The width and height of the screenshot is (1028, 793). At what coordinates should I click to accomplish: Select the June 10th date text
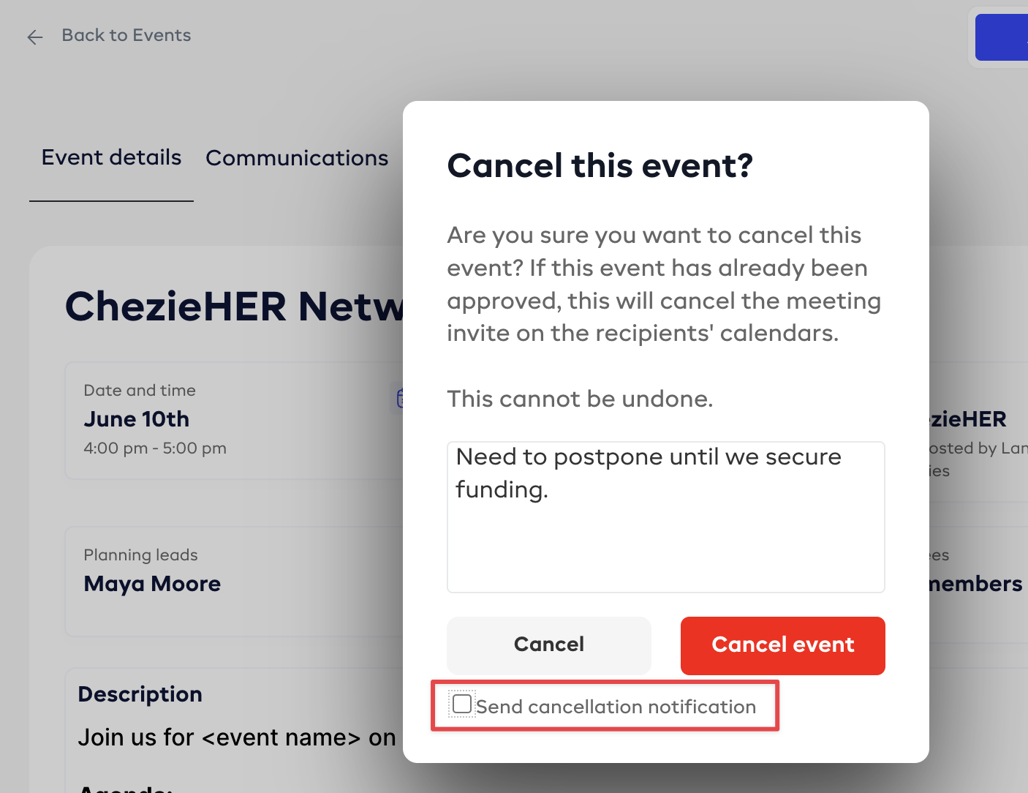137,419
